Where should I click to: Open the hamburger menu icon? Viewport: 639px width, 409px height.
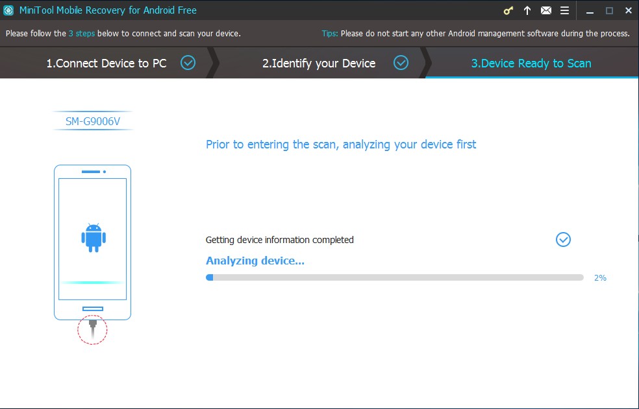click(x=564, y=10)
